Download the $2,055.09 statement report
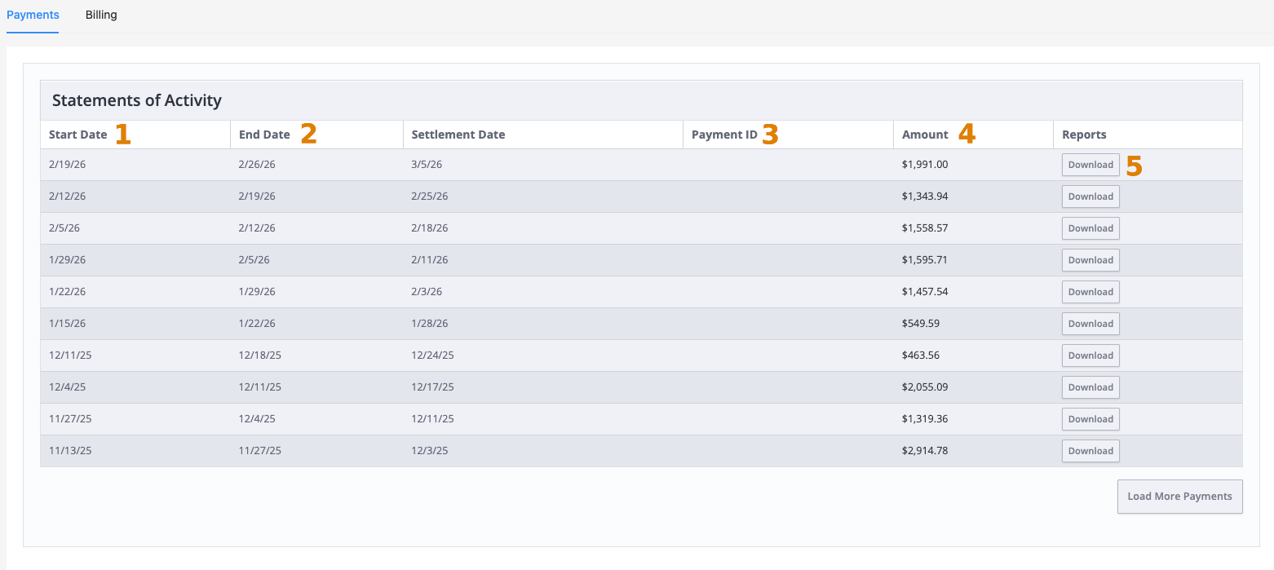 click(1090, 387)
